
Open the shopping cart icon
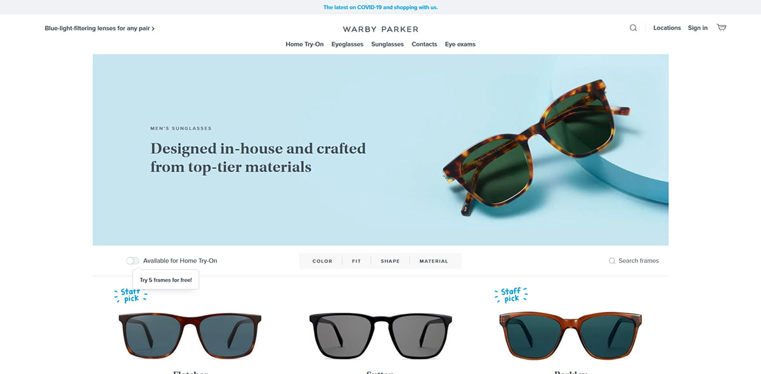pos(721,28)
